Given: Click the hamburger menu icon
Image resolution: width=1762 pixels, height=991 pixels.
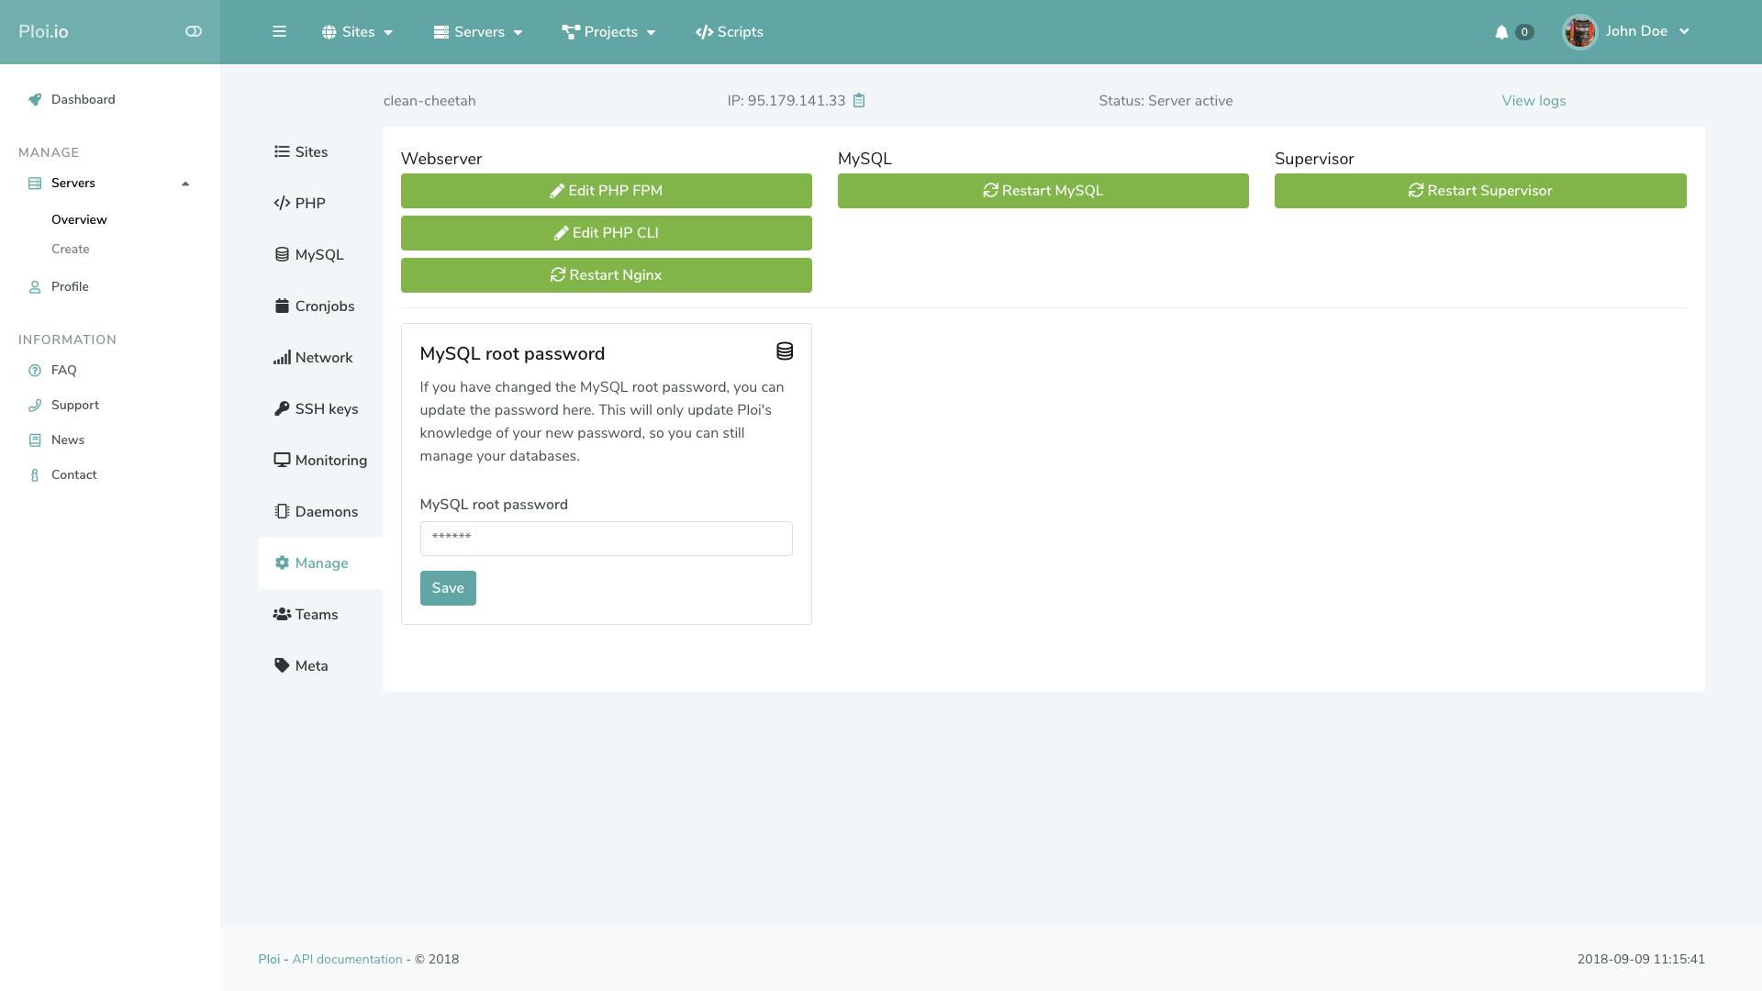Looking at the screenshot, I should point(279,31).
